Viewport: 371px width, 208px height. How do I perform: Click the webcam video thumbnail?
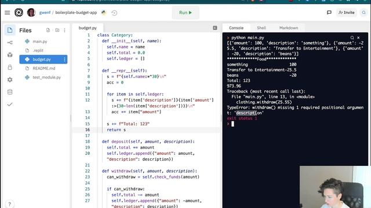point(335,187)
